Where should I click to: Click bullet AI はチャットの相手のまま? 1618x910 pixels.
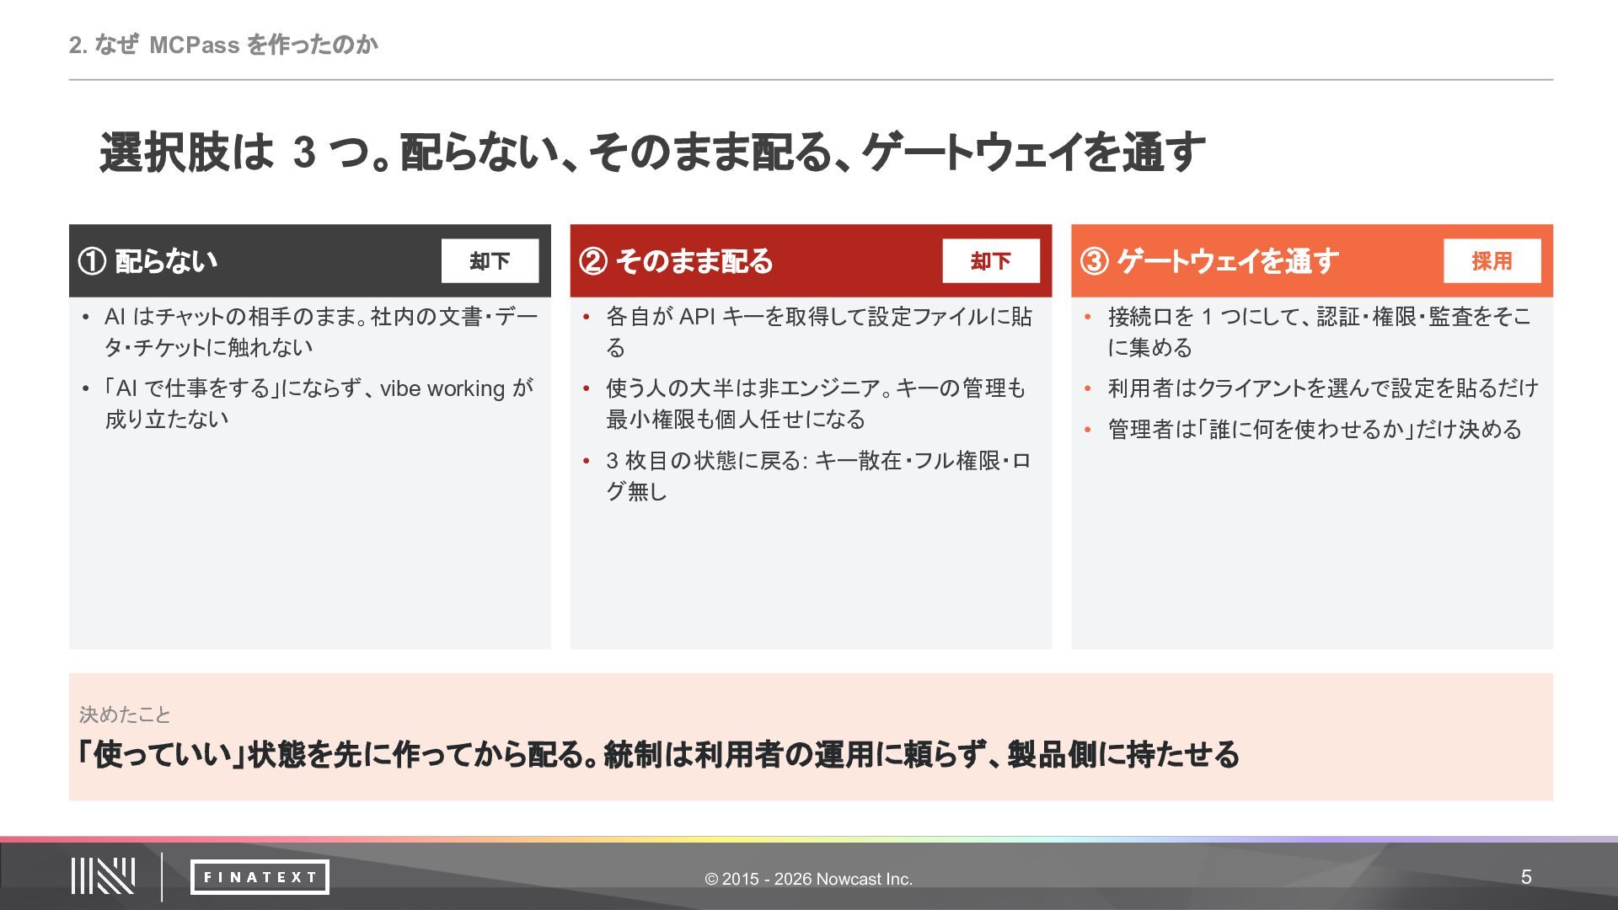(x=320, y=332)
